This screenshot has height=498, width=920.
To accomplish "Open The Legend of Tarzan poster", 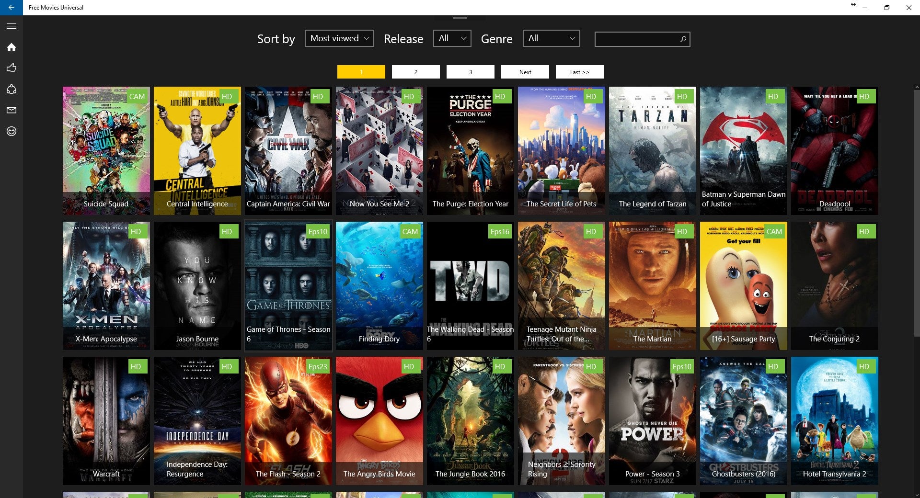I will (x=653, y=151).
